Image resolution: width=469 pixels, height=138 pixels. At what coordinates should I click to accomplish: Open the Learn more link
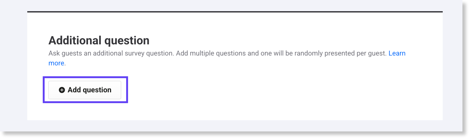coord(397,53)
